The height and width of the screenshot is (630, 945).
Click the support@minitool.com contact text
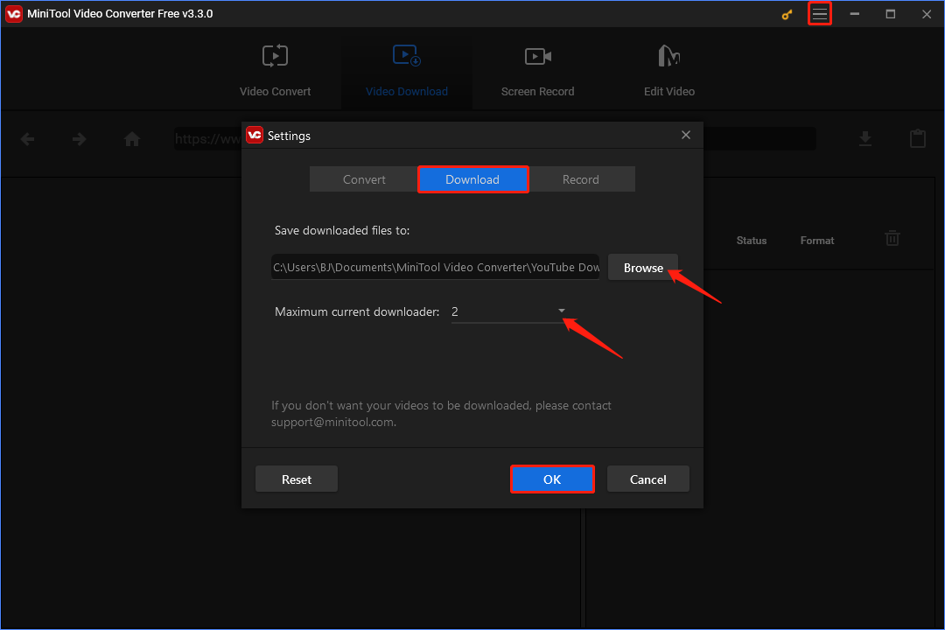click(x=332, y=422)
